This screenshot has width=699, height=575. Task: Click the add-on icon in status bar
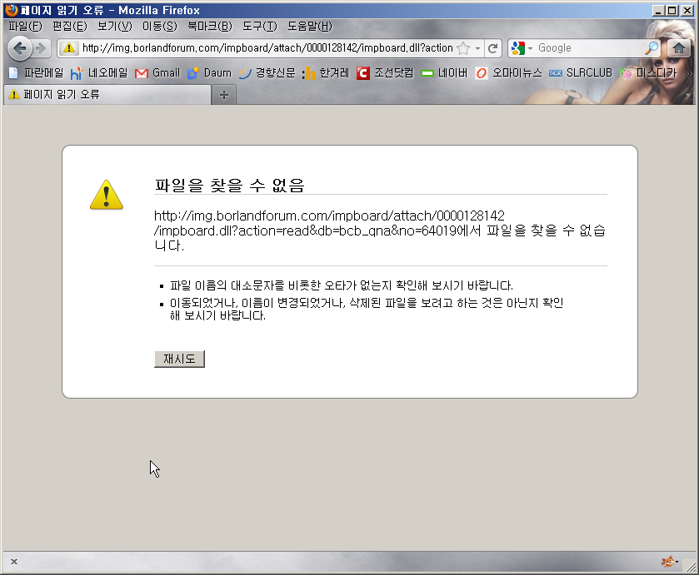[668, 562]
